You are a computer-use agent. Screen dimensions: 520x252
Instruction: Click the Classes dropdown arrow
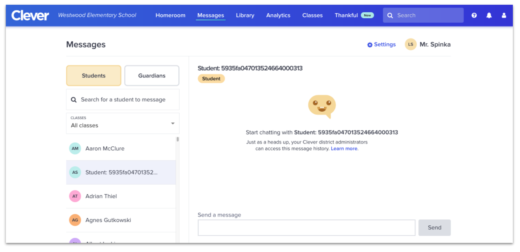[x=173, y=124]
